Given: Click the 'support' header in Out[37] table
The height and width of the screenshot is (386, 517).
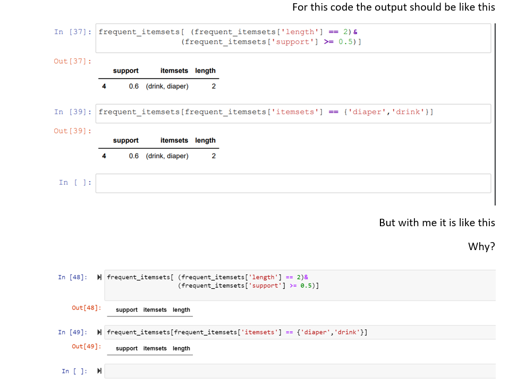Looking at the screenshot, I should [x=125, y=71].
